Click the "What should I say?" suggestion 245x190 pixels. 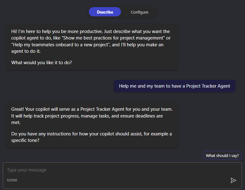222,155
